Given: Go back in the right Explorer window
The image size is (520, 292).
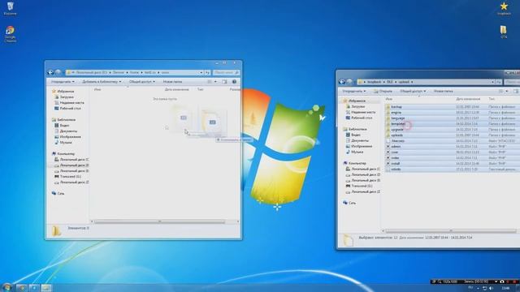Looking at the screenshot, I should pos(342,82).
